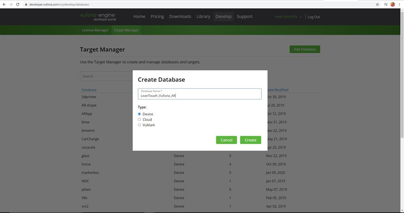Open the AR-shape database
The width and height of the screenshot is (404, 213).
point(89,105)
